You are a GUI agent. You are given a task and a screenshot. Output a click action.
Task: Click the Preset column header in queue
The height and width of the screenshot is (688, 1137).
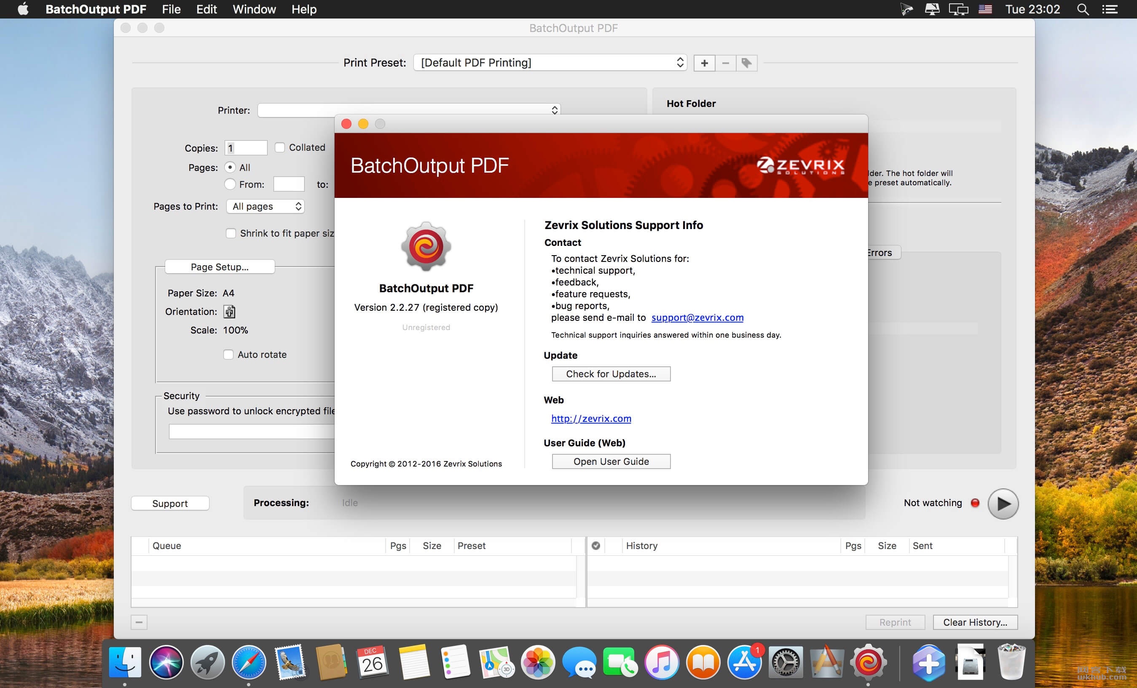click(512, 546)
